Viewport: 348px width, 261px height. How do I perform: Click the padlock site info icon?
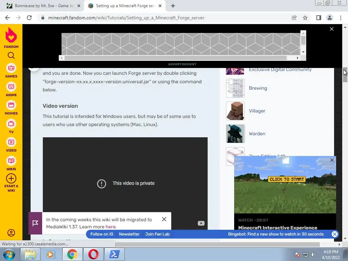tap(43, 18)
